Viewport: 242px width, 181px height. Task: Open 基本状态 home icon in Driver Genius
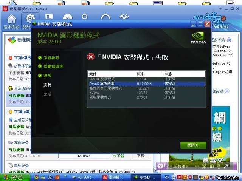[11, 22]
